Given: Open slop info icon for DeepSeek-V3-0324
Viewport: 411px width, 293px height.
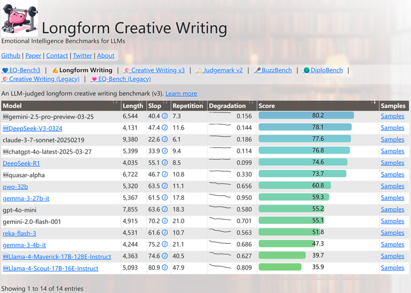Looking at the screenshot, I should coord(164,128).
